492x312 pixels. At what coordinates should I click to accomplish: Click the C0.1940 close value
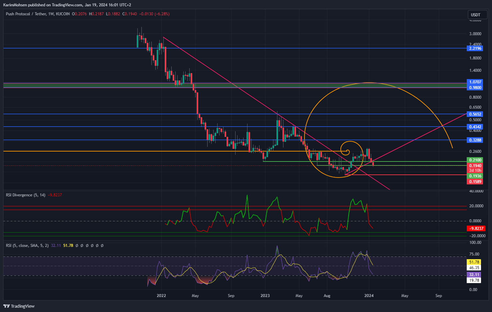[x=129, y=14]
